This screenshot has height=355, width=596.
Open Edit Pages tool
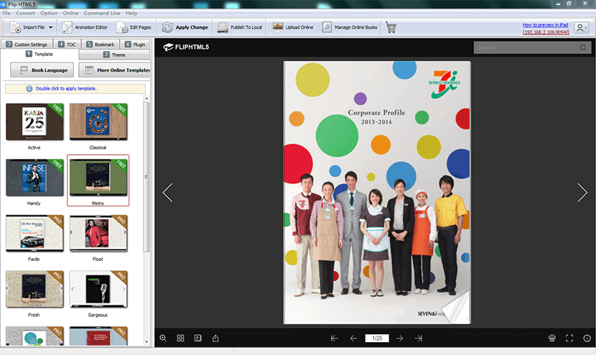point(134,27)
